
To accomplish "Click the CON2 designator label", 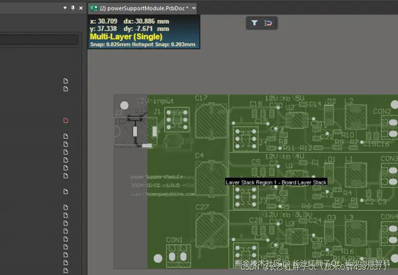I will (x=382, y=111).
